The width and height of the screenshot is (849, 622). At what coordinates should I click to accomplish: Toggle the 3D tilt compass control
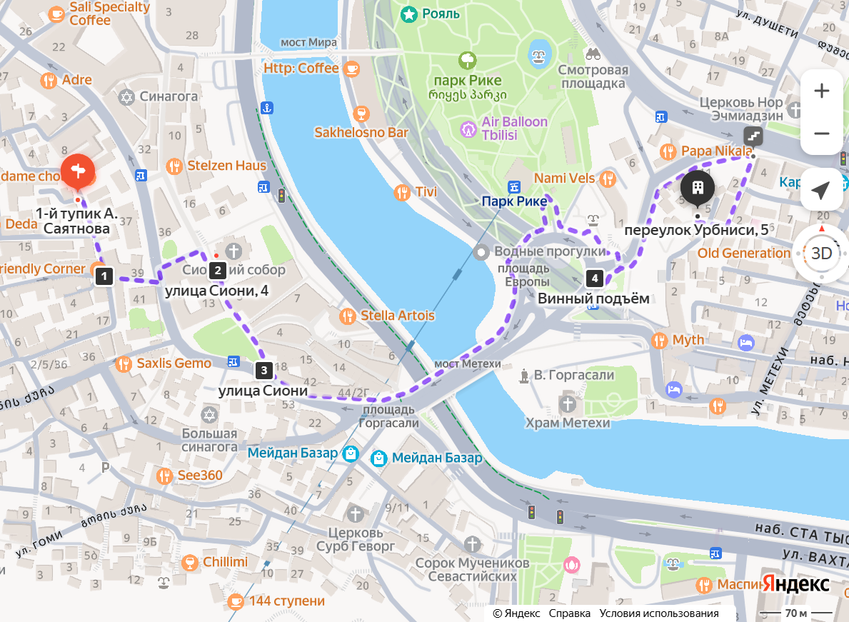pyautogui.click(x=821, y=253)
